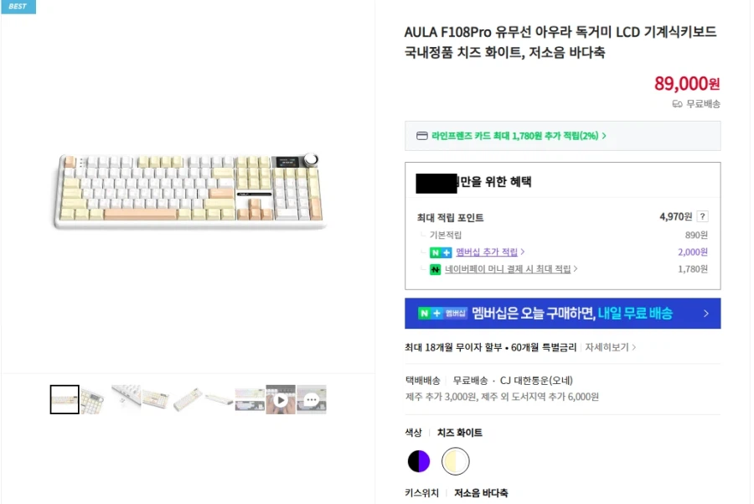This screenshot has width=754, height=504.
Task: Click the 멤버십 추가 적립 link
Action: [488, 252]
